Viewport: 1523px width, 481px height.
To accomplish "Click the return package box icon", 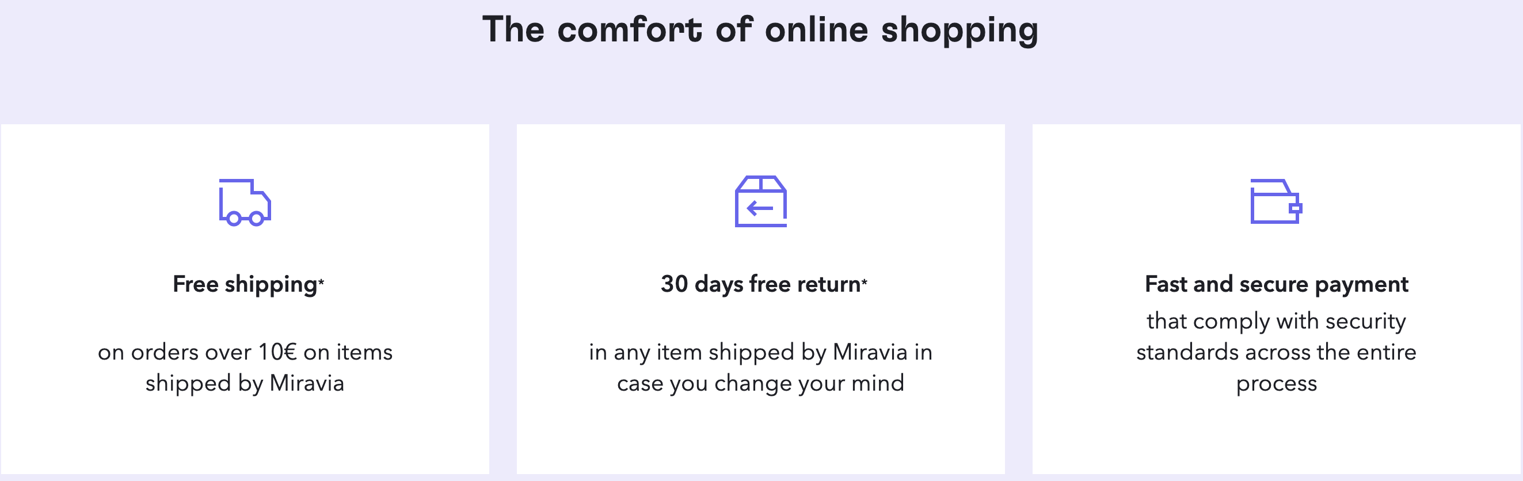I will [760, 201].
